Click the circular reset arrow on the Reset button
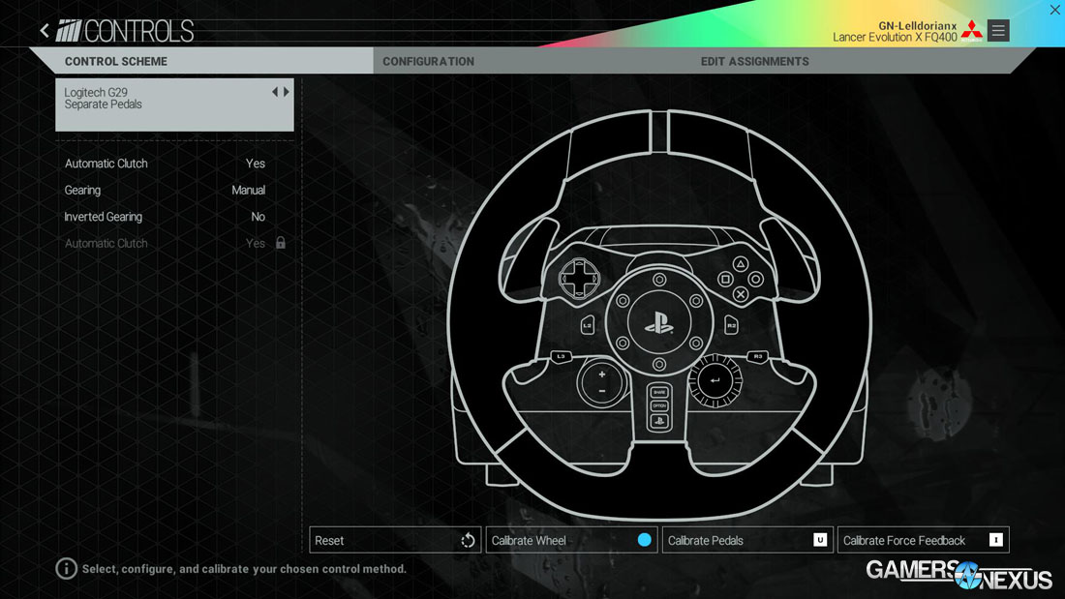Image resolution: width=1065 pixels, height=599 pixels. point(467,539)
